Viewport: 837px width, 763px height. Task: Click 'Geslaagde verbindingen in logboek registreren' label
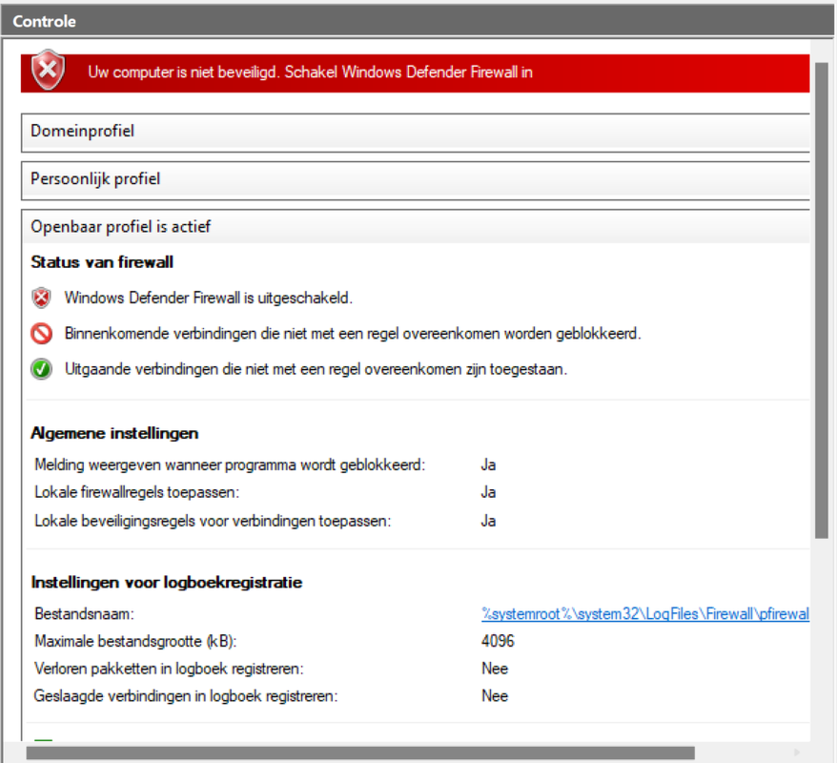point(186,696)
